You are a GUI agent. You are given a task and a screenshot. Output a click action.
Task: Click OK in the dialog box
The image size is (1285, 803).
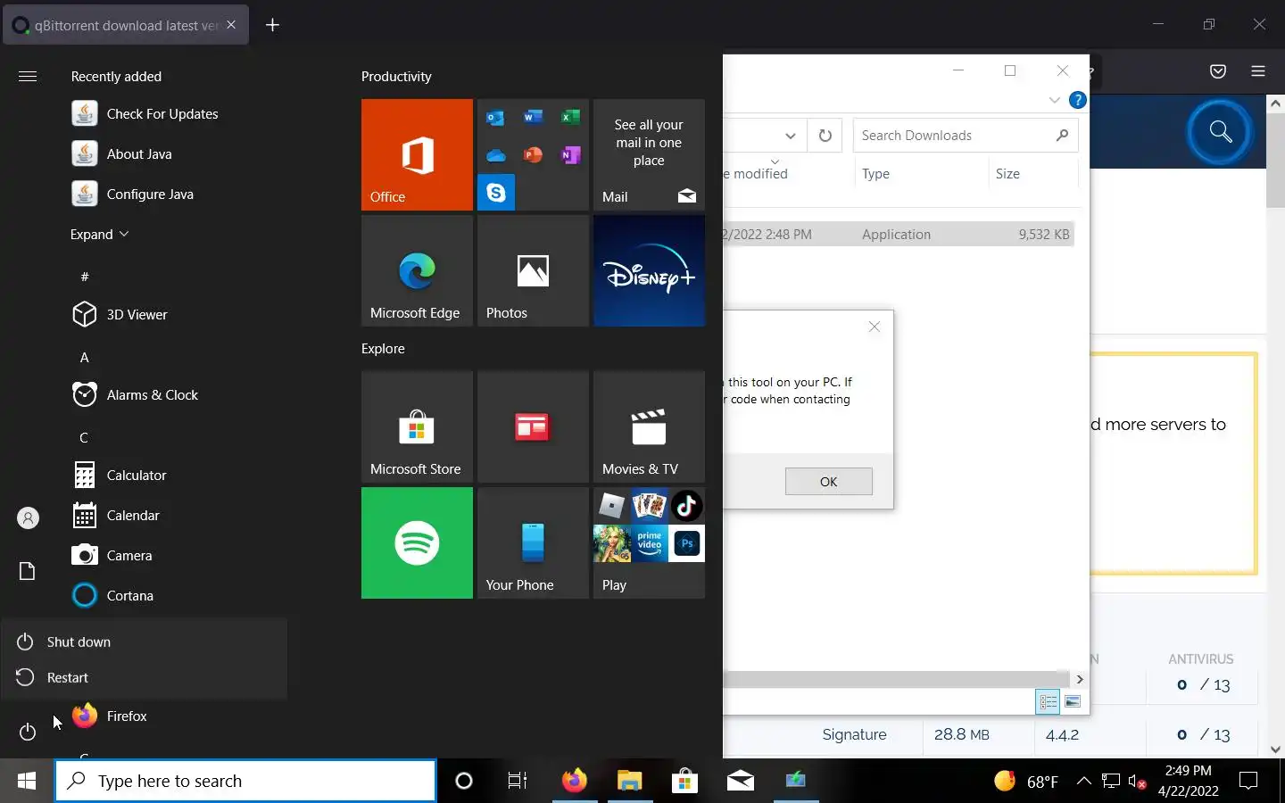pyautogui.click(x=829, y=482)
